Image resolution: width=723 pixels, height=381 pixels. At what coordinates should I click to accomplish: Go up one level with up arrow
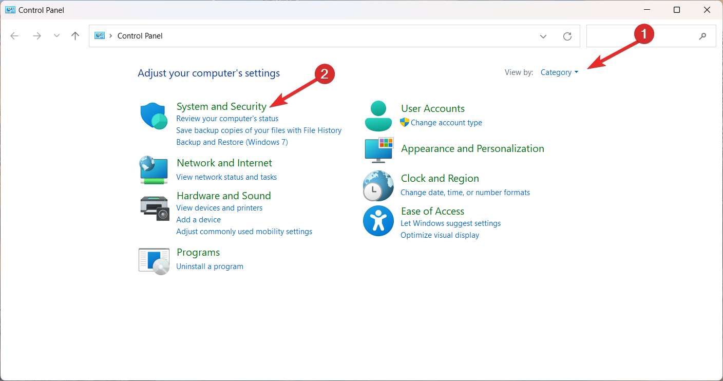[75, 36]
